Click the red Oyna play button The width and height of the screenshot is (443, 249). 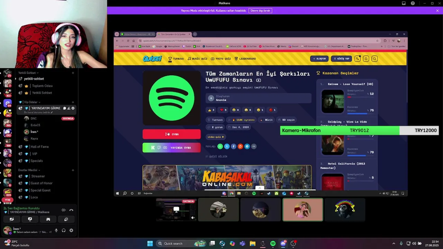coord(172,134)
